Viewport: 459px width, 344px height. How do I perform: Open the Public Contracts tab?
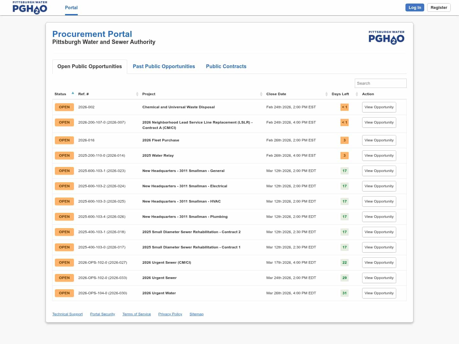coord(226,66)
